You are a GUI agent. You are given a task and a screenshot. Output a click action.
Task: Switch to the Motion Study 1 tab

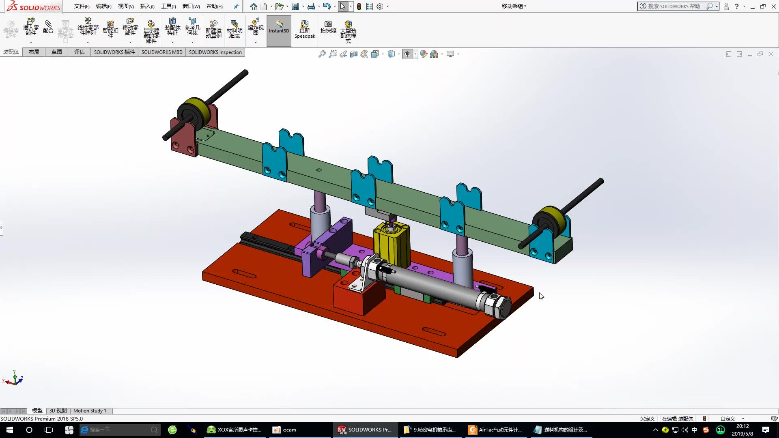[90, 410]
